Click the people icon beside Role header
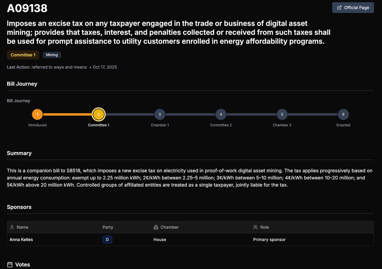Image resolution: width=382 pixels, height=269 pixels. 255,227
